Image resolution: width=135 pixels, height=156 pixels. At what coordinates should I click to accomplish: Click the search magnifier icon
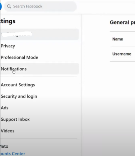(9, 6)
